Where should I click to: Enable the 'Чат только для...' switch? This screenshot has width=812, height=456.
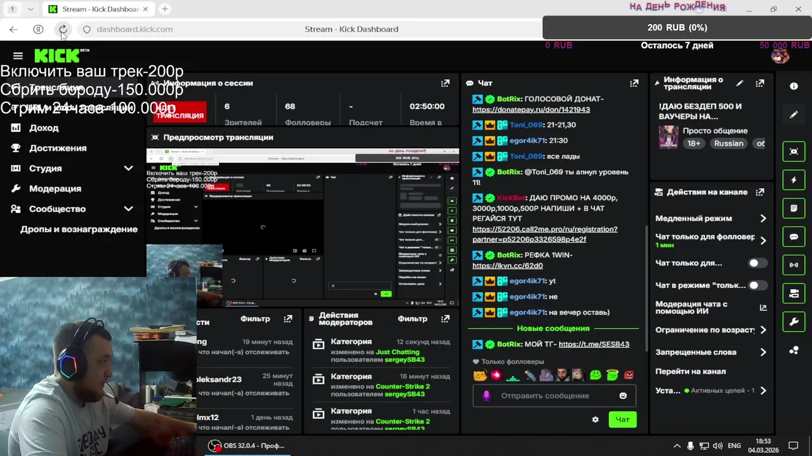[x=757, y=263]
